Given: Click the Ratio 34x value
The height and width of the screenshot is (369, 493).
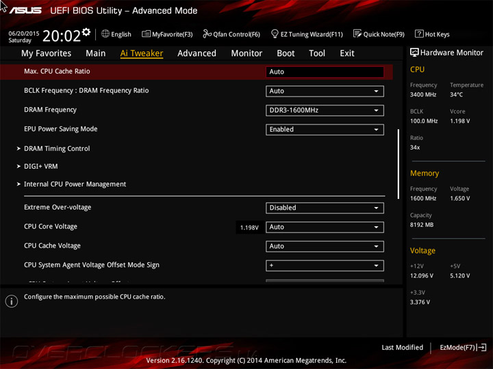Looking at the screenshot, I should click(415, 147).
